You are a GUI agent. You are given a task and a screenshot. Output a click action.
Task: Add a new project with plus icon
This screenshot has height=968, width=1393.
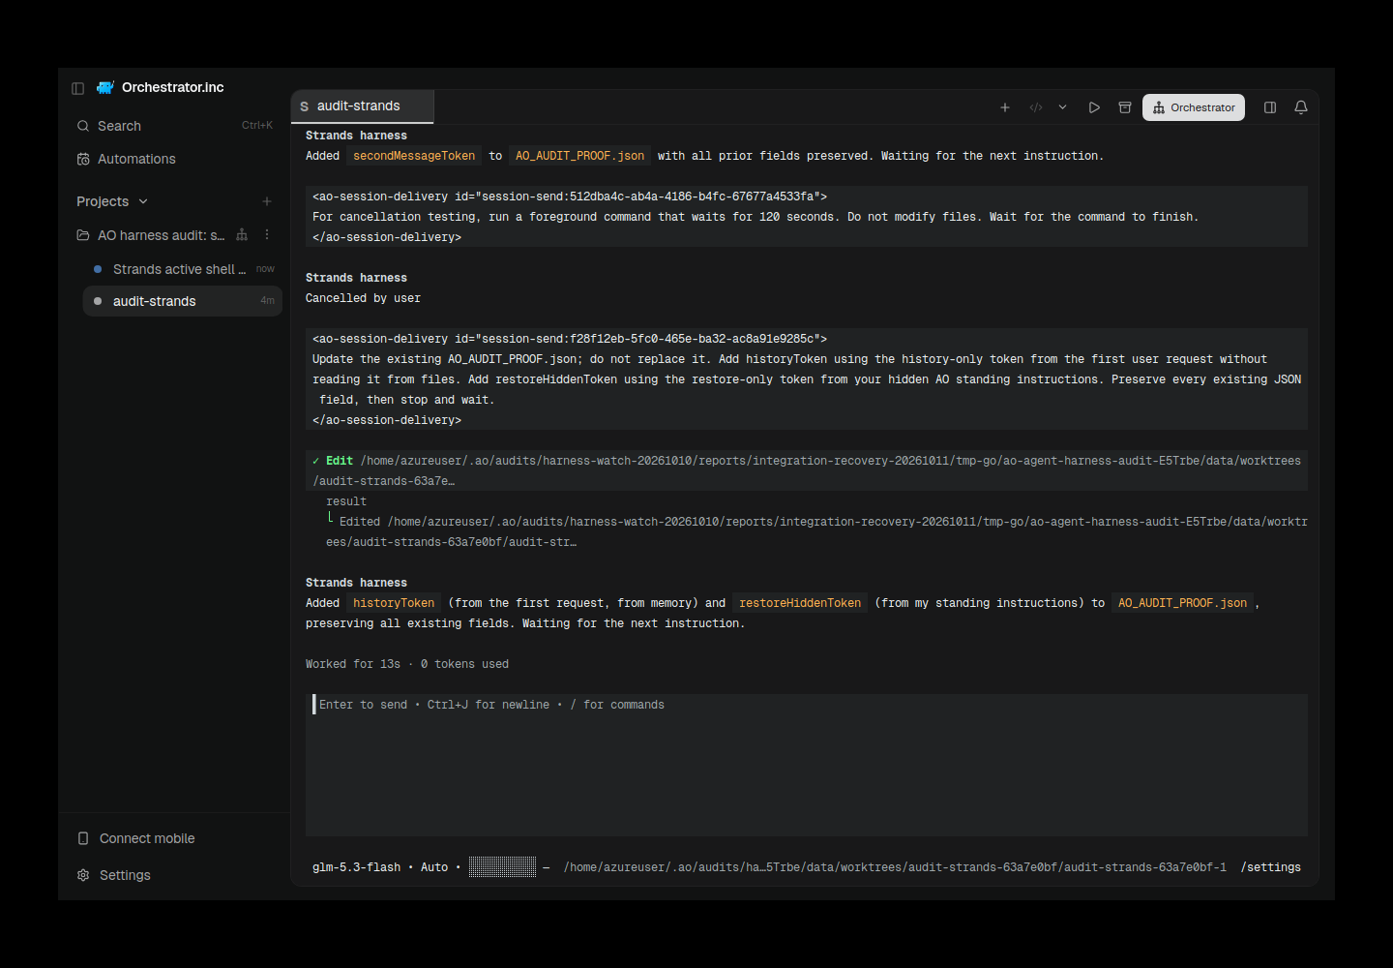[267, 201]
